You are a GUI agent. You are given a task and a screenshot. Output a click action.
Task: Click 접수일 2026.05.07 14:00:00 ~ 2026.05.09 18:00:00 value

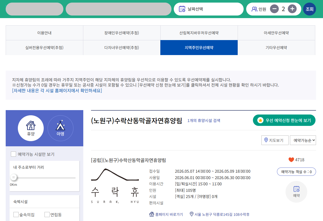point(213,171)
